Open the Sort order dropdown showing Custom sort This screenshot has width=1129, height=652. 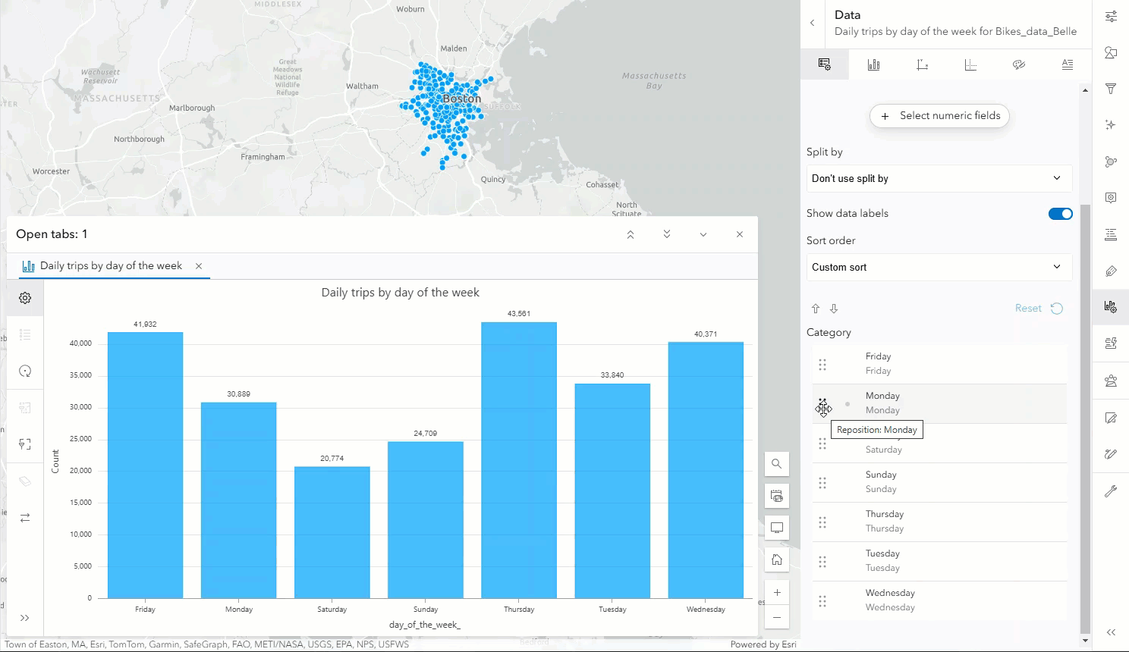click(x=939, y=267)
